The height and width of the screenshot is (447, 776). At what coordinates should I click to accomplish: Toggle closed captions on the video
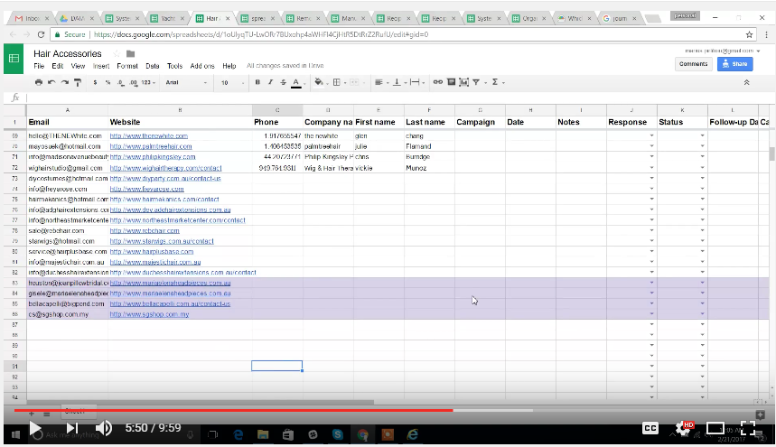[x=649, y=428]
